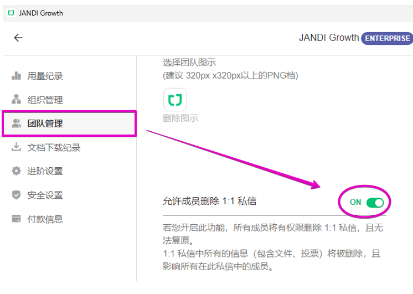Click the JANDI Growth window title text
Image resolution: width=413 pixels, height=294 pixels.
coord(41,13)
